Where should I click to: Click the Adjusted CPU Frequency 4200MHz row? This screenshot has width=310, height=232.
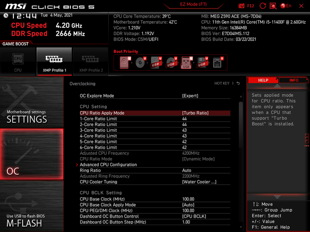[x=155, y=153]
